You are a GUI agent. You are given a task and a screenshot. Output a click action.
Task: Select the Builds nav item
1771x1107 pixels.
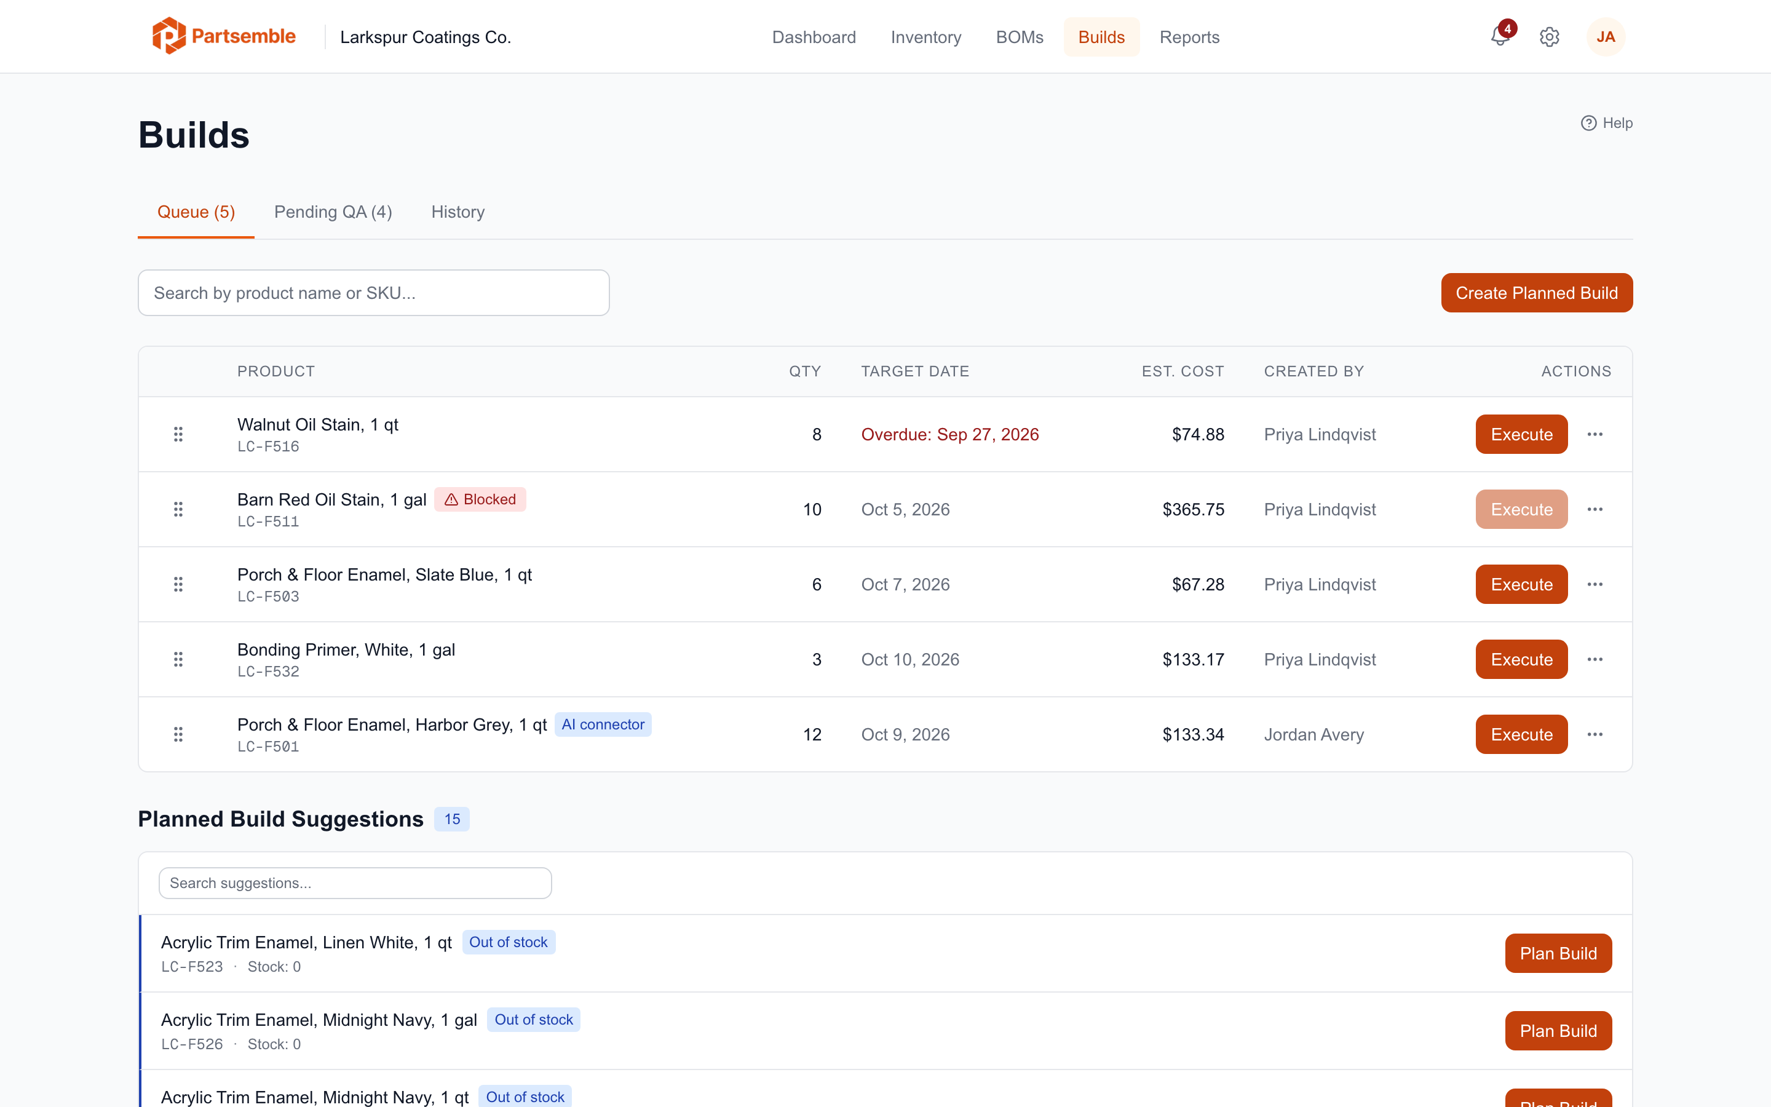click(x=1101, y=37)
